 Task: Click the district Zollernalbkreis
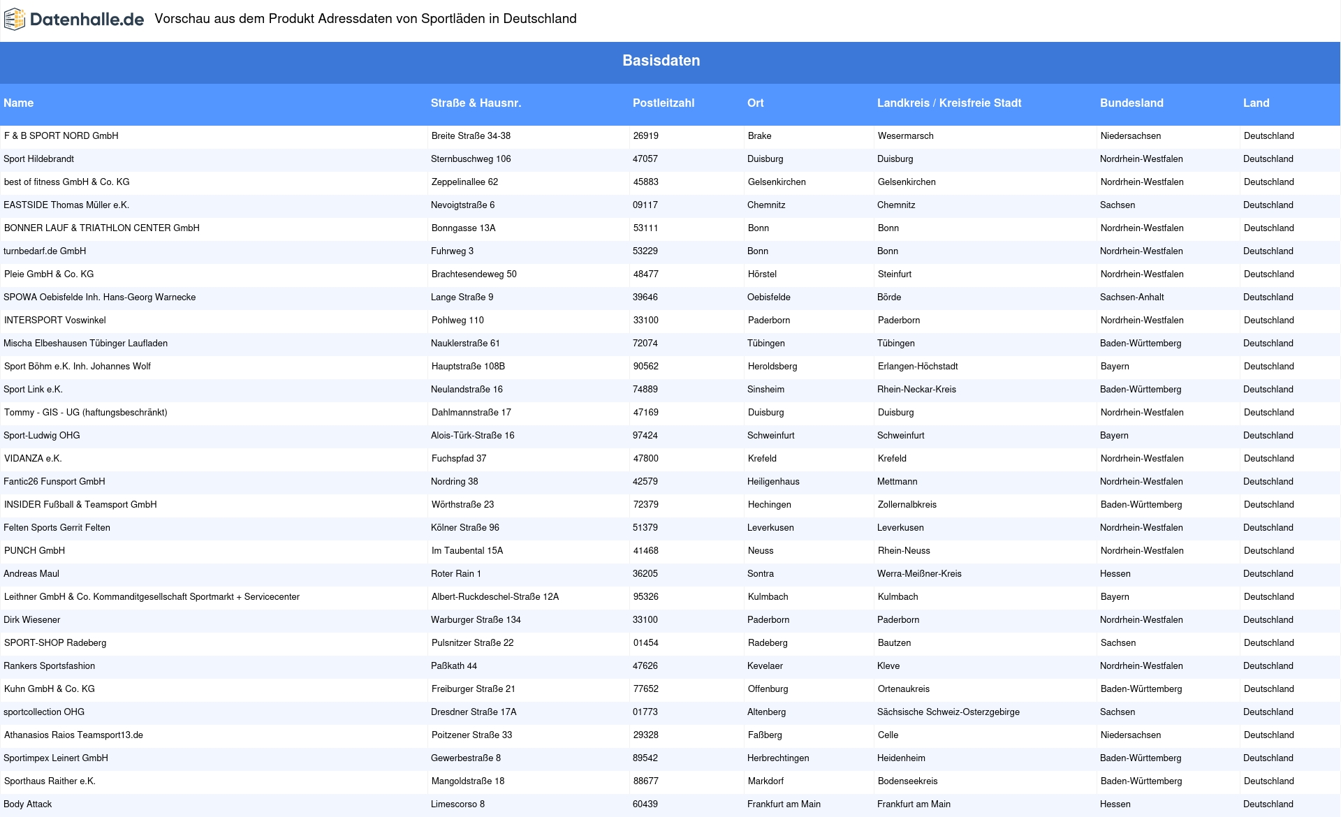coord(907,504)
